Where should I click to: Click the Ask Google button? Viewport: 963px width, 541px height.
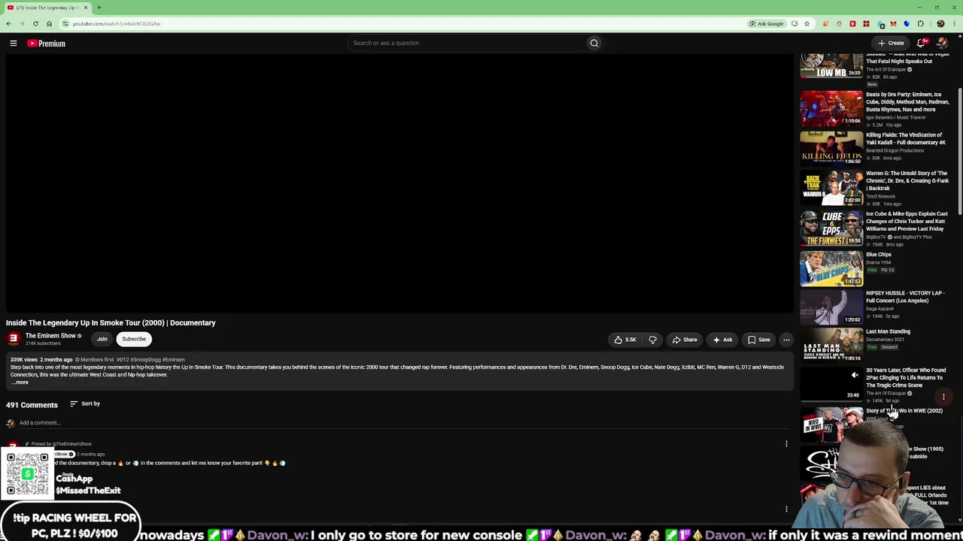pyautogui.click(x=766, y=23)
